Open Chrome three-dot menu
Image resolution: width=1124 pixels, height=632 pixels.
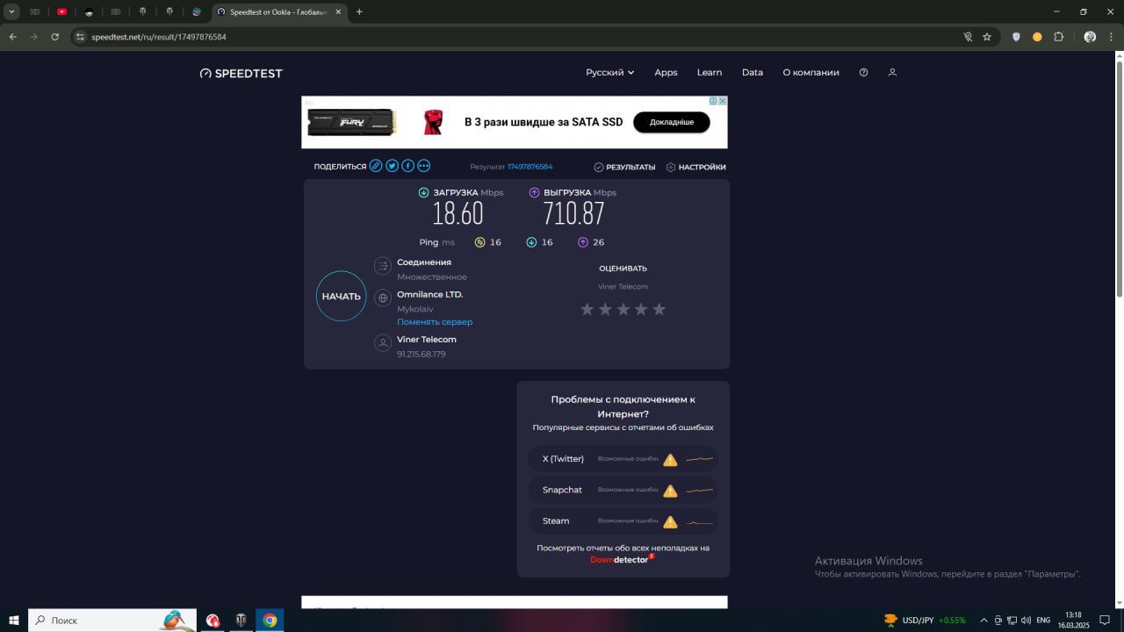(1111, 37)
